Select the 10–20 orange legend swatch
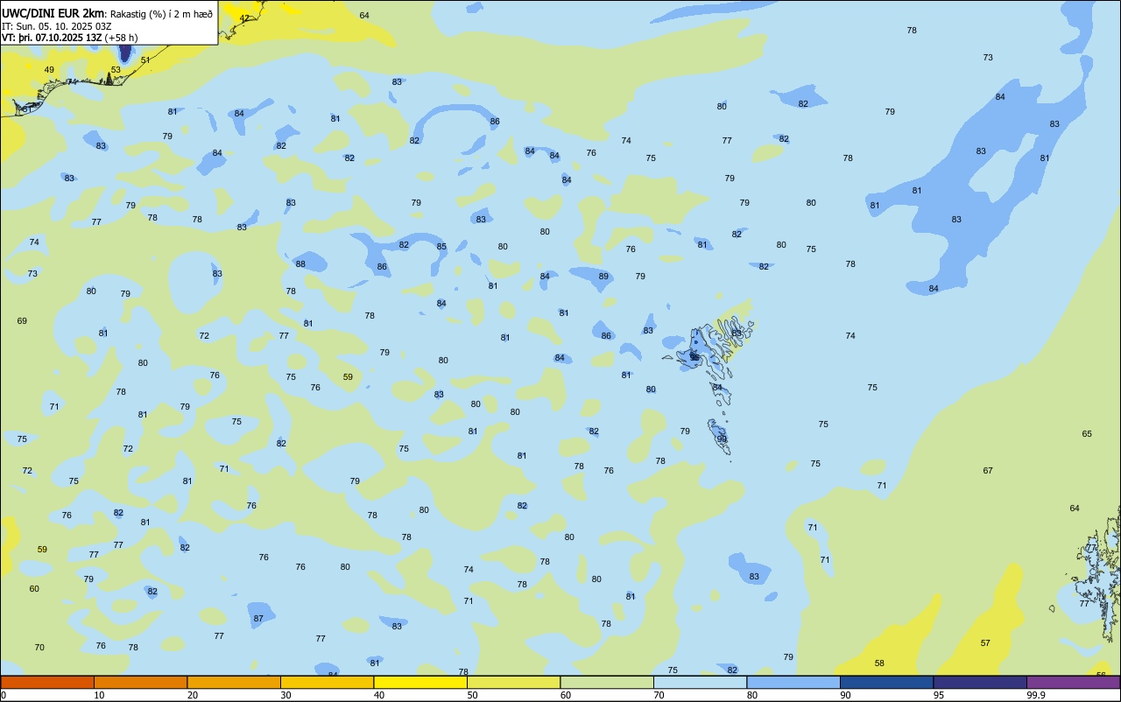Screen dimensions: 1121x702 point(140,682)
